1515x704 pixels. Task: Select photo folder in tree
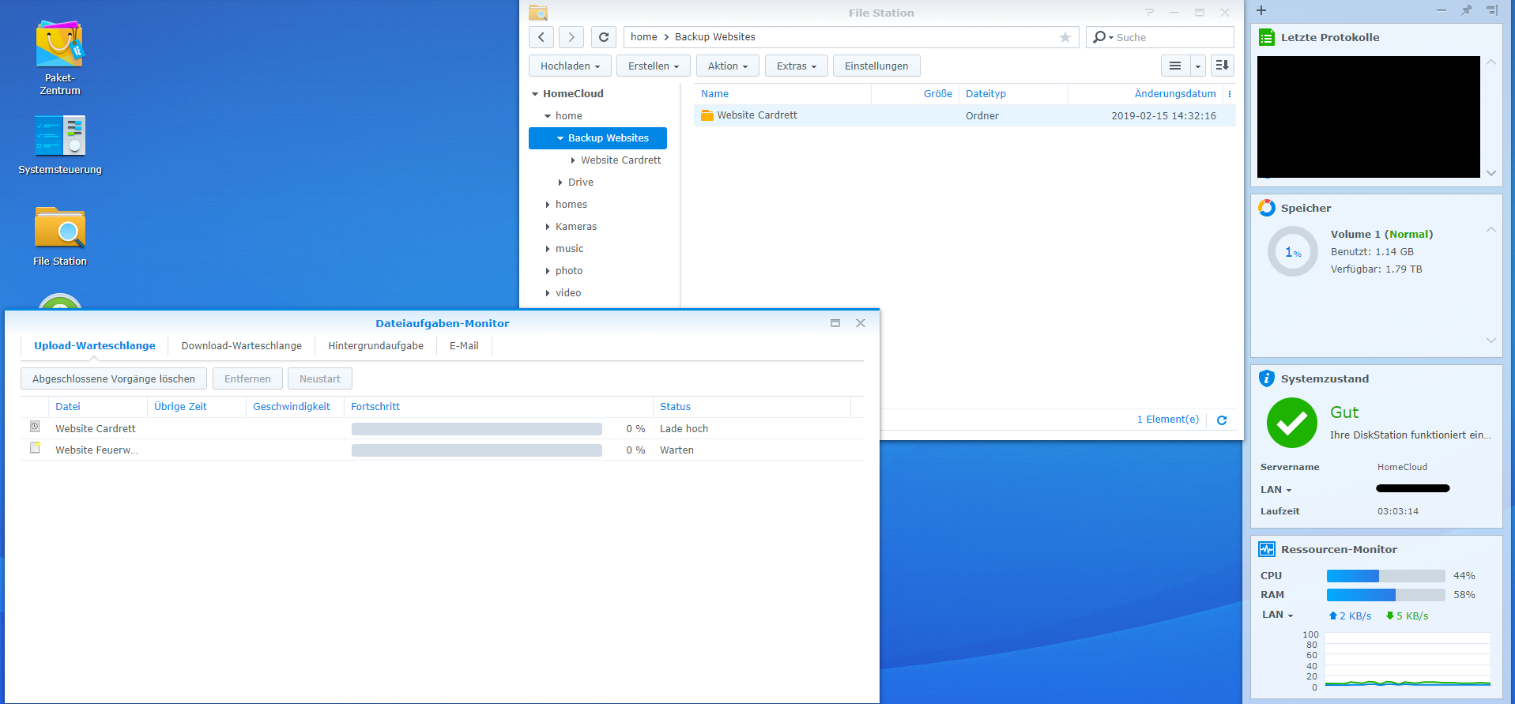pyautogui.click(x=569, y=271)
